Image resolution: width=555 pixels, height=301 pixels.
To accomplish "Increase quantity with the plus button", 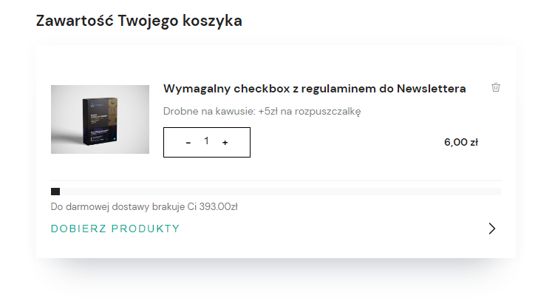I will tap(225, 143).
